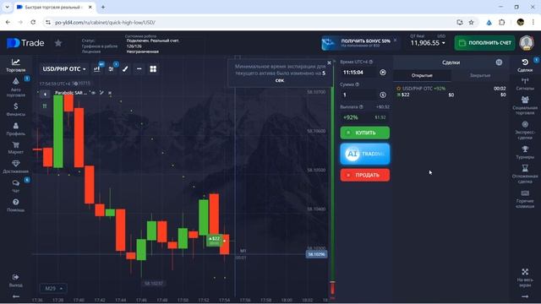Click the browser address bar URL
This screenshot has height=304, width=541.
tap(105, 23)
